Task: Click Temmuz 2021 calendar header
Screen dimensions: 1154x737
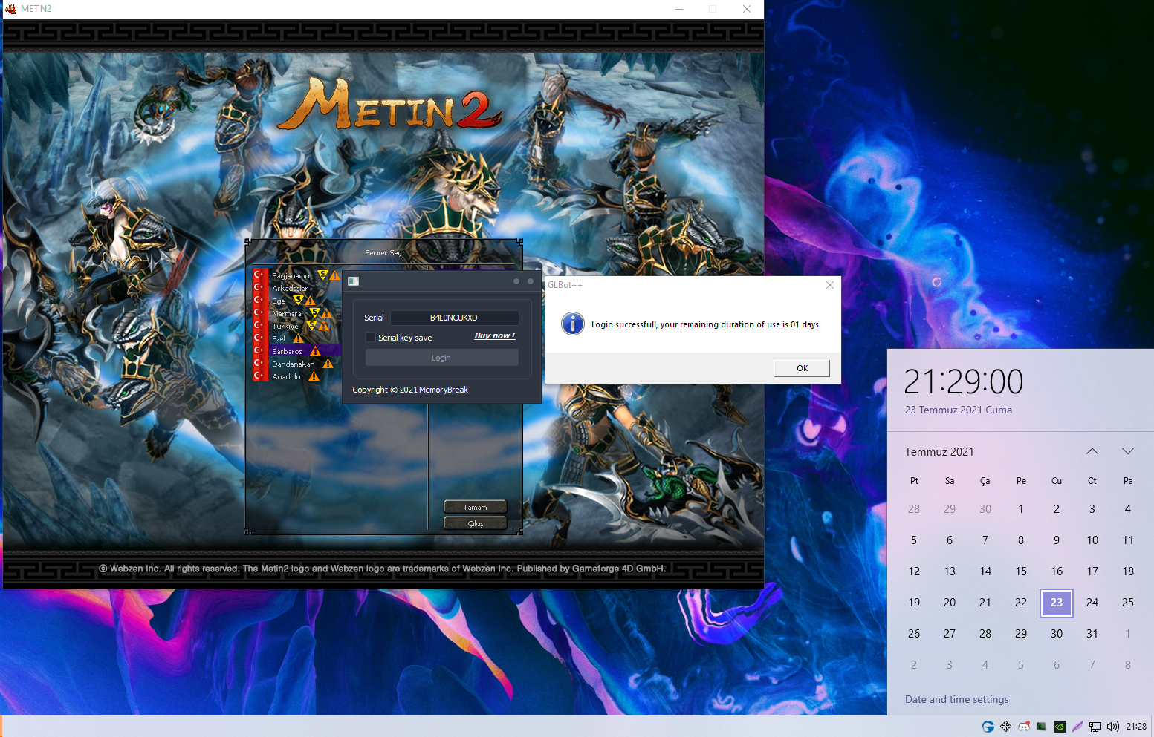Action: click(939, 452)
